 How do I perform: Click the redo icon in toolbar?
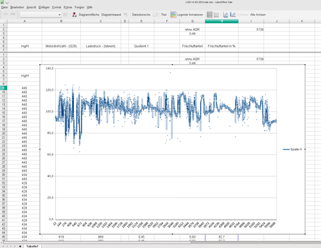[13, 14]
